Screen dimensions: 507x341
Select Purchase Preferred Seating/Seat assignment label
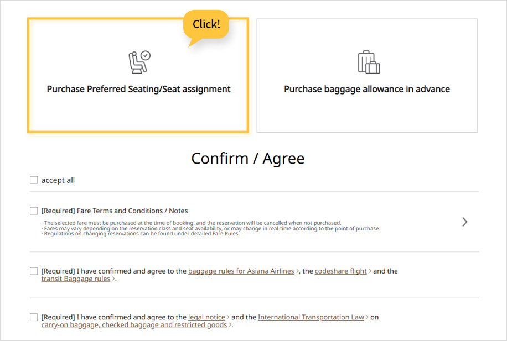(138, 89)
